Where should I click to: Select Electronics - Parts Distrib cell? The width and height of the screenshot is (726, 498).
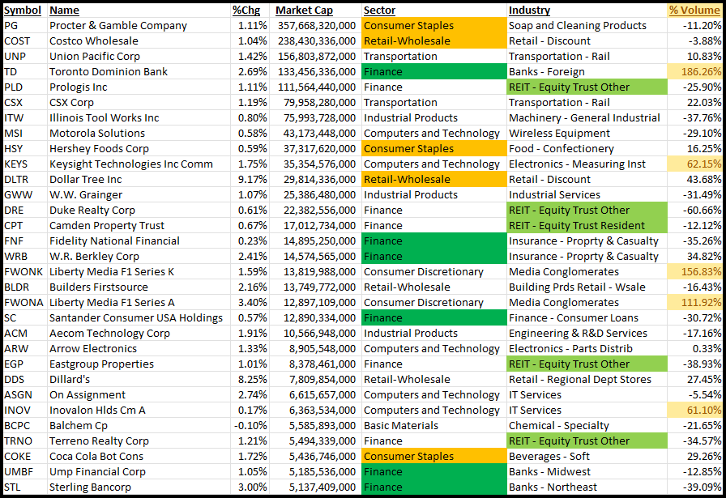(x=587, y=348)
